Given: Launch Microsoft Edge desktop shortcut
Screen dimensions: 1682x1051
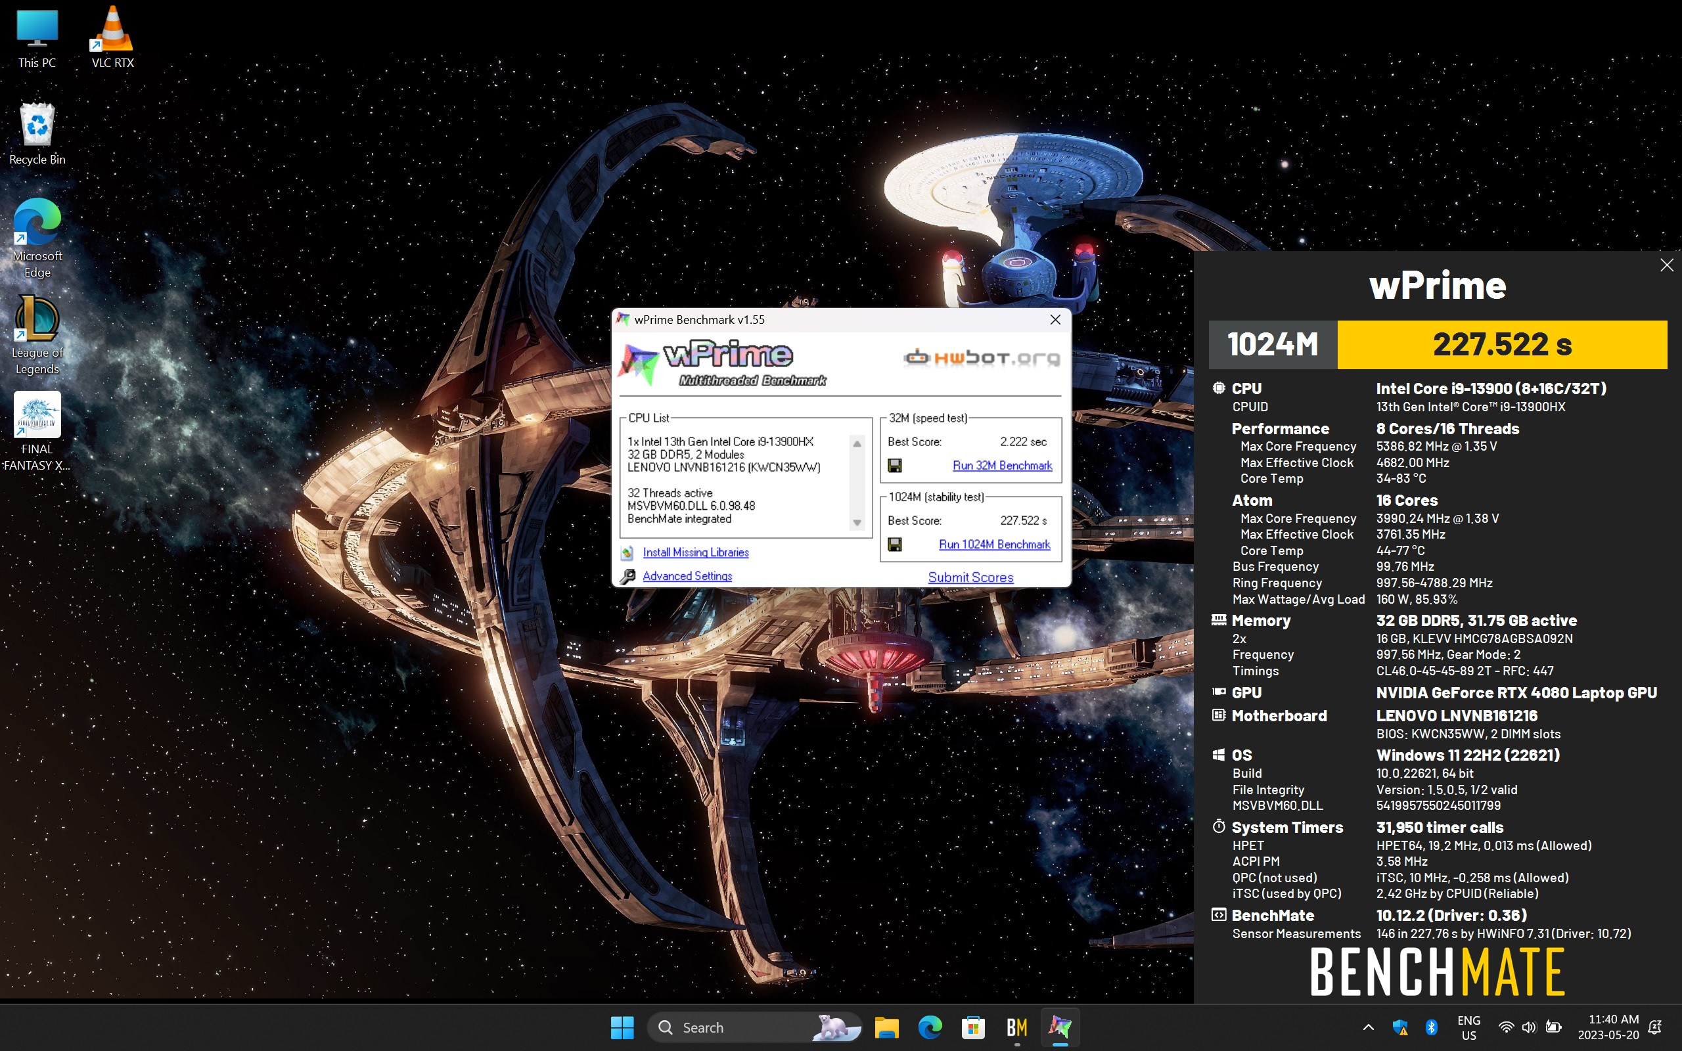Looking at the screenshot, I should click(x=37, y=238).
